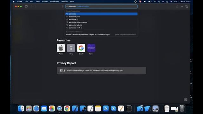
Task: Choose the "alamofire swift 5" suggestion
Action: tap(101, 28)
